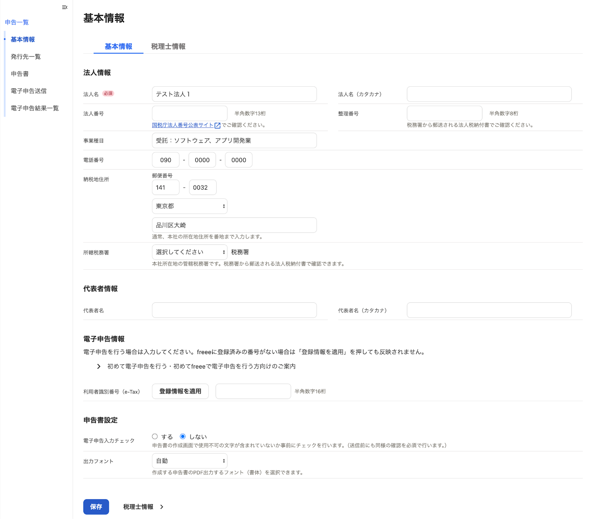Click the 半角数字16桁 hint text
The width and height of the screenshot is (590, 519).
(310, 391)
